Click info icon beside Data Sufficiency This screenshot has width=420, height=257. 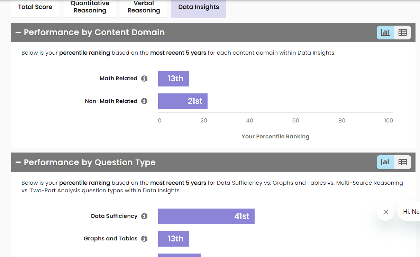coord(144,216)
